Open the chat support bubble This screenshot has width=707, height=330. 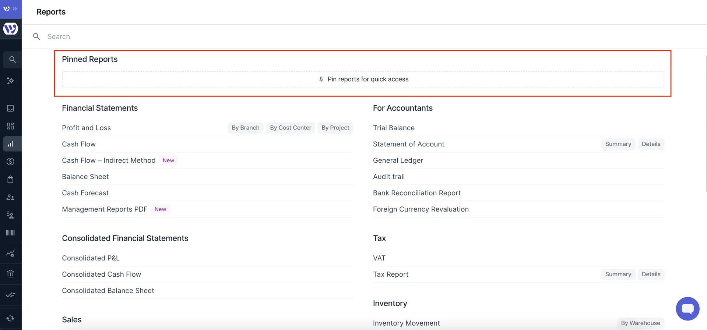point(687,309)
